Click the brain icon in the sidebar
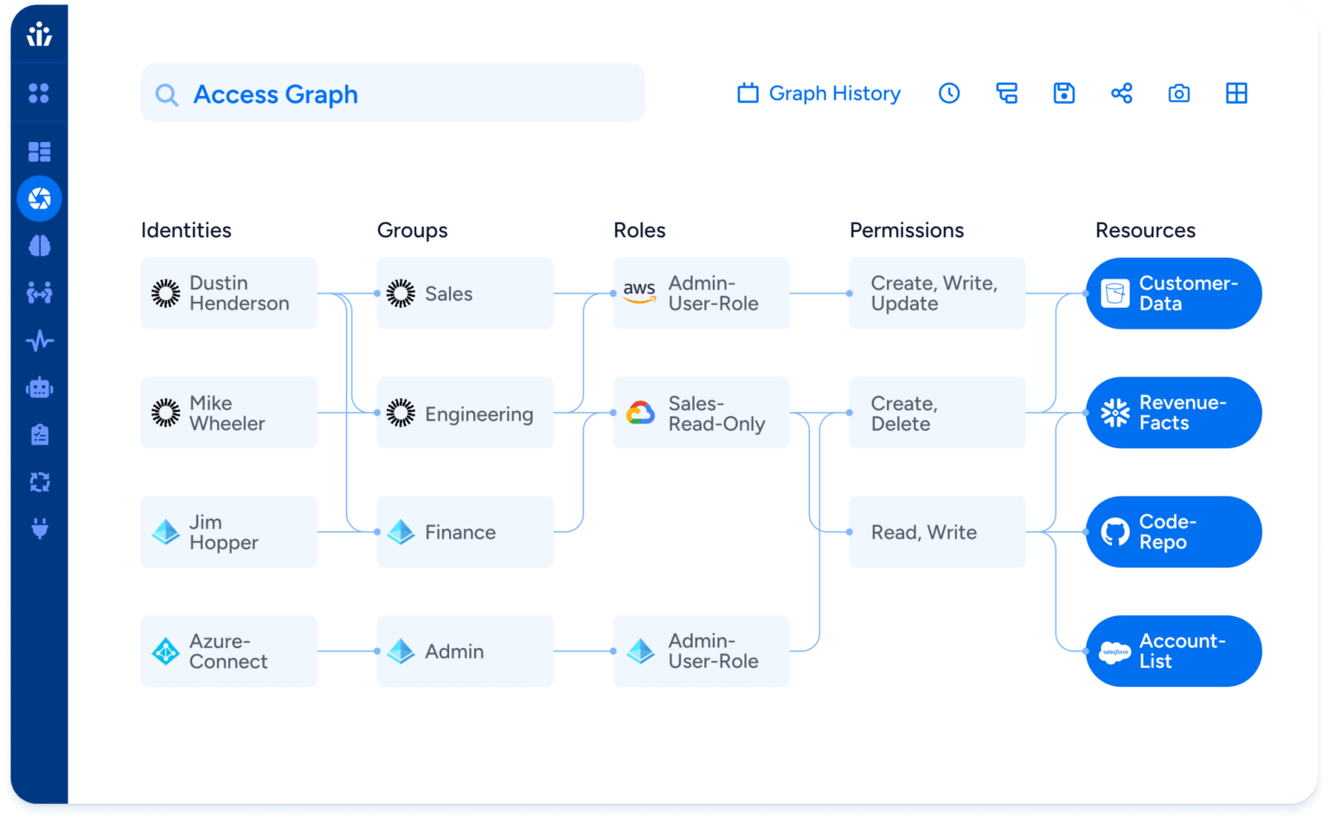This screenshot has width=1329, height=821. pyautogui.click(x=39, y=246)
